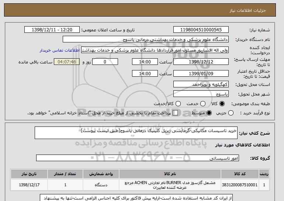Click the BURNER ACHEN product name cell

click(x=170, y=185)
